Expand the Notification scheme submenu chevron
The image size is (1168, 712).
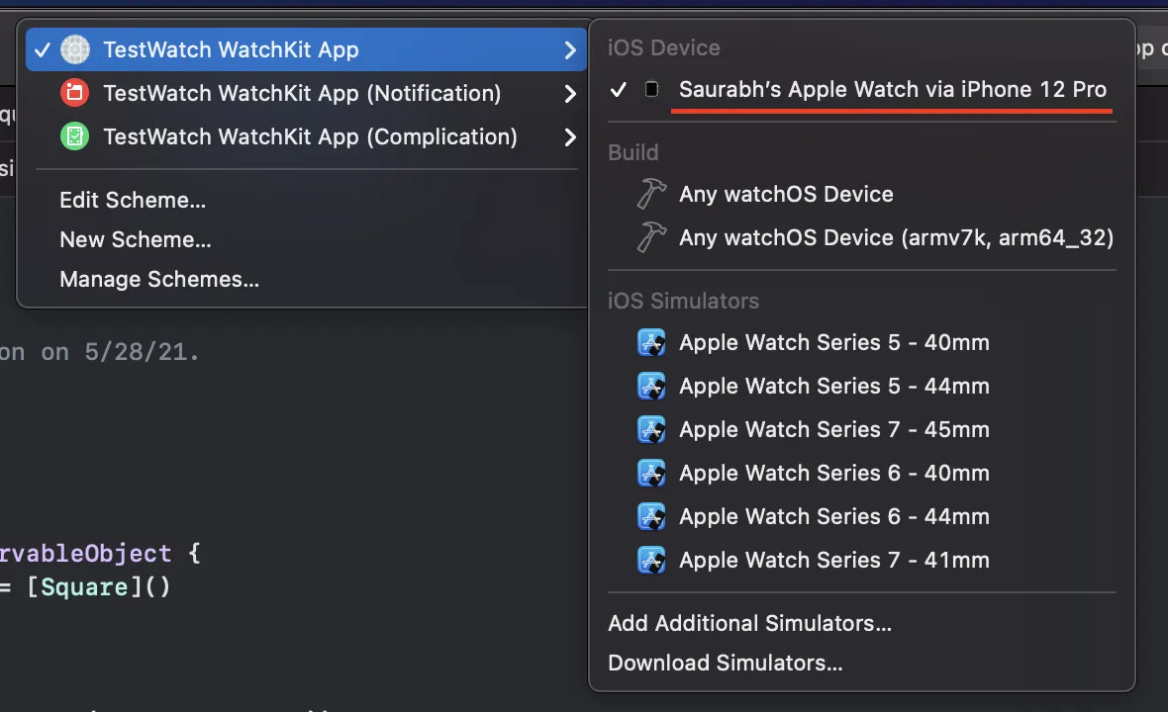pyautogui.click(x=569, y=93)
